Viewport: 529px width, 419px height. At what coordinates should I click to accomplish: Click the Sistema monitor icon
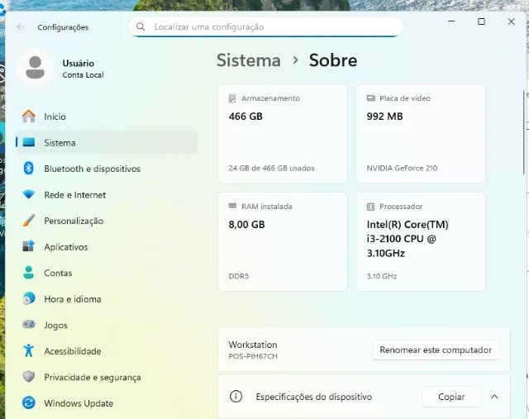(x=29, y=142)
